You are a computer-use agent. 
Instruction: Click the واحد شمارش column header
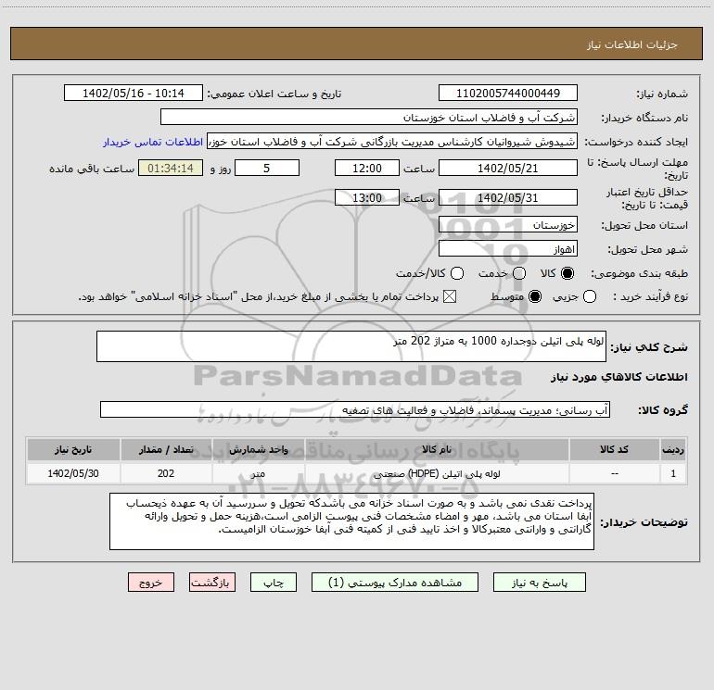click(258, 450)
